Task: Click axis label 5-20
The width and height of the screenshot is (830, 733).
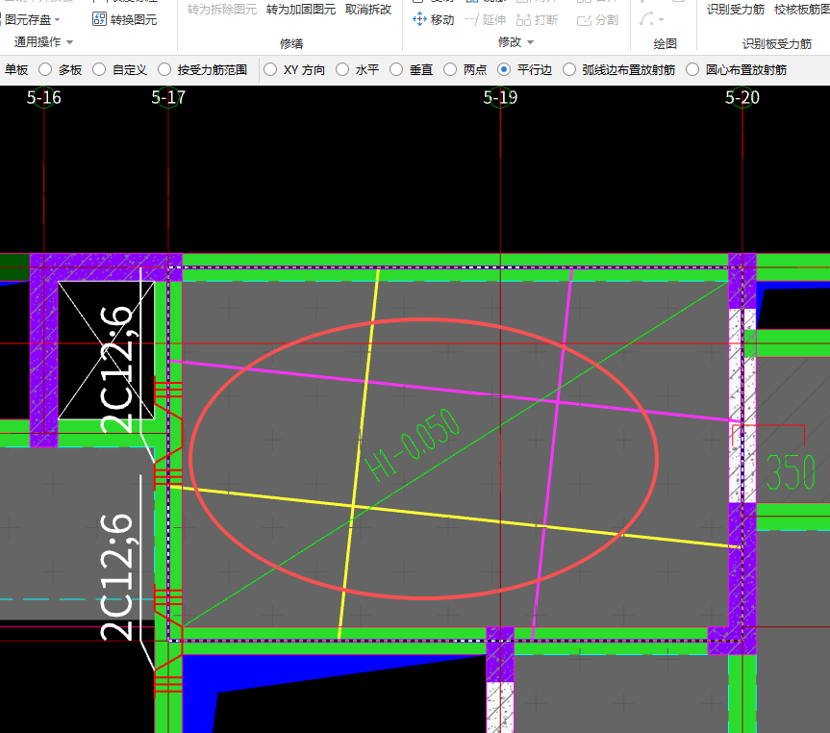Action: [742, 97]
